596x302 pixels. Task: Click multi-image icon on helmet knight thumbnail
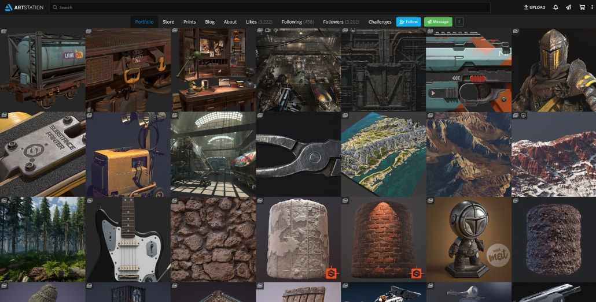[x=515, y=31]
